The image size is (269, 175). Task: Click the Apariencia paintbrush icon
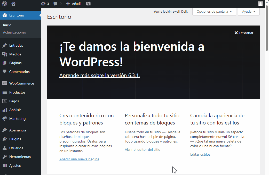point(5,130)
